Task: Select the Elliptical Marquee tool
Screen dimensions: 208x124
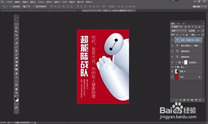Action: [x=16, y=24]
